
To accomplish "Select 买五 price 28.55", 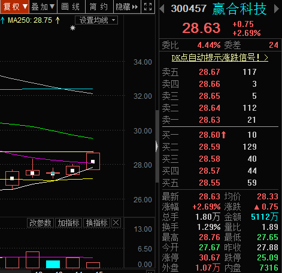I will tap(210, 183).
